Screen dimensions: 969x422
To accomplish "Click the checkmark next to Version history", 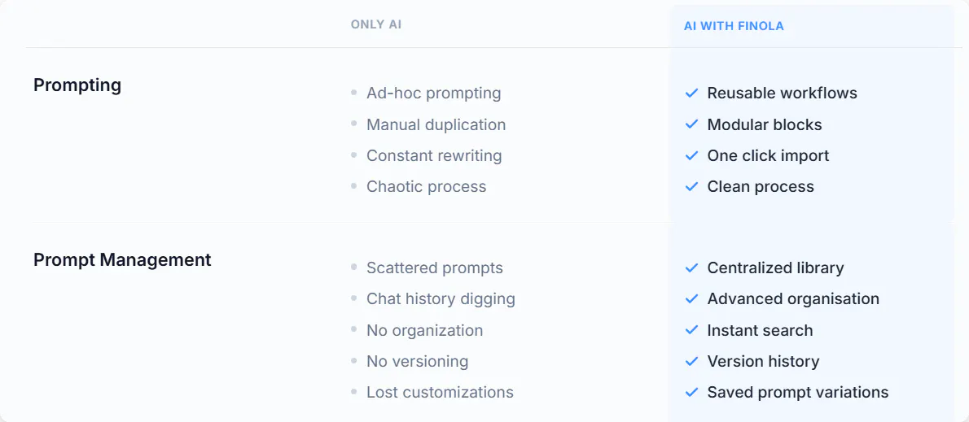I will (691, 361).
